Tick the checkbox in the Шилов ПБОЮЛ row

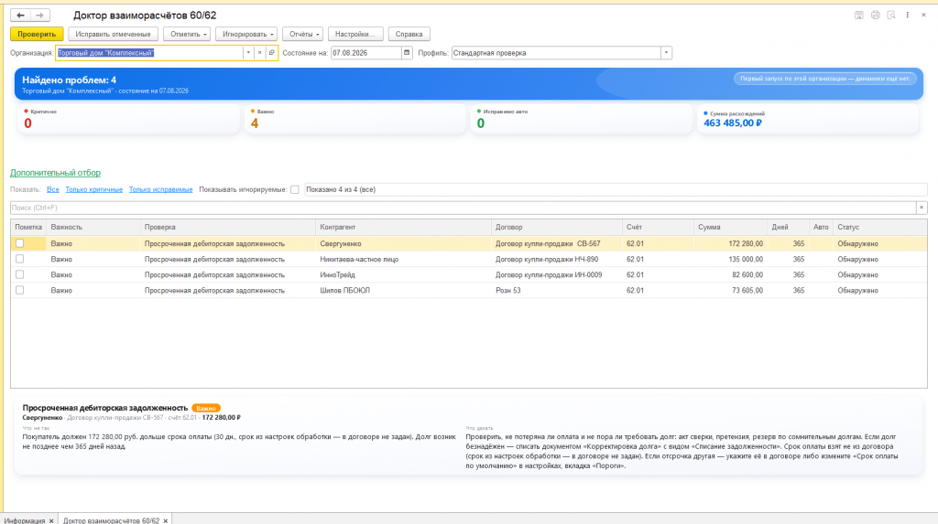20,290
